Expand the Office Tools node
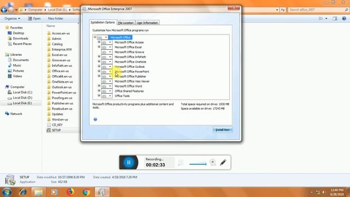This screenshot has width=350, height=197. tap(99, 96)
